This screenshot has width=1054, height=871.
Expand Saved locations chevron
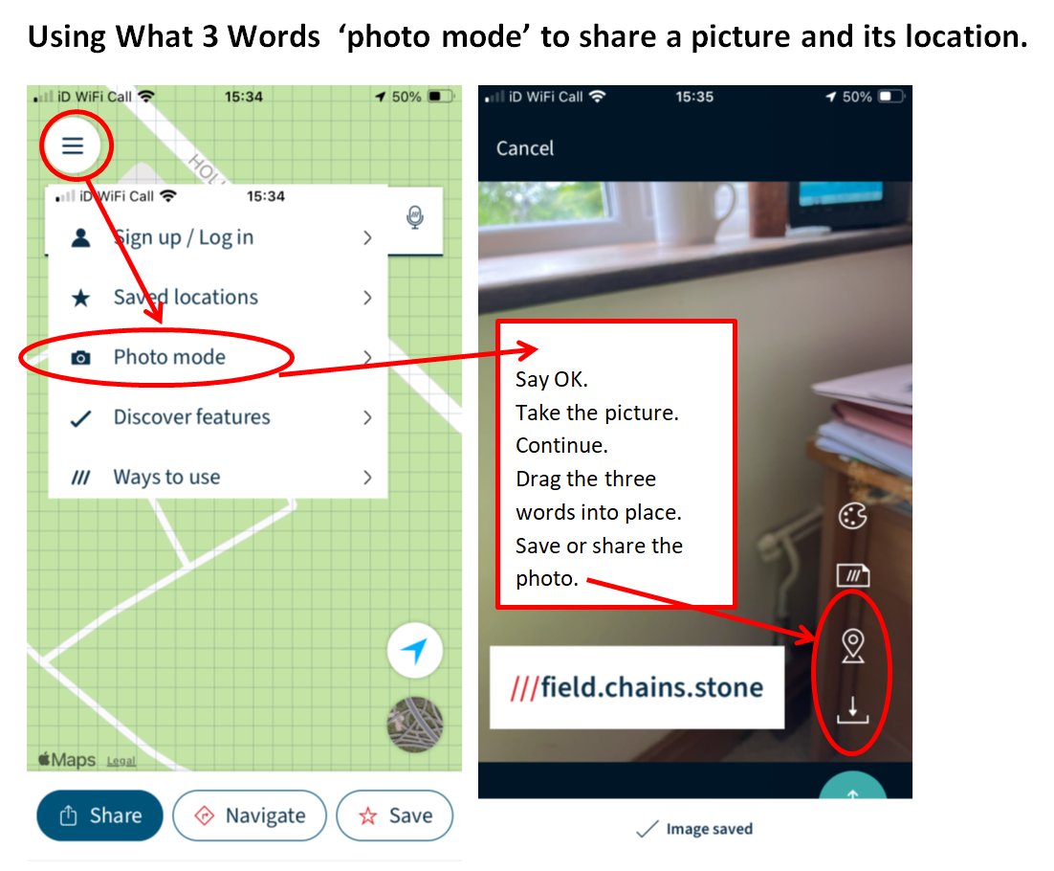coord(367,298)
